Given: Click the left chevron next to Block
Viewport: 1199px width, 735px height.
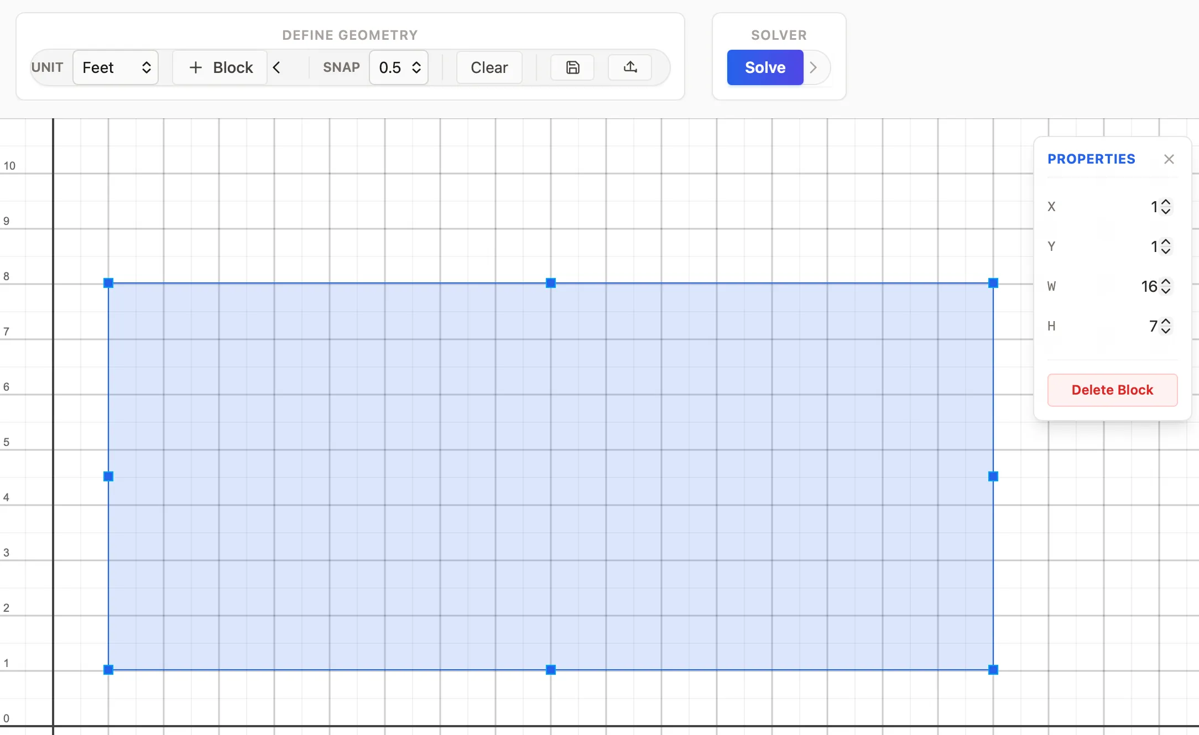Looking at the screenshot, I should pyautogui.click(x=277, y=67).
